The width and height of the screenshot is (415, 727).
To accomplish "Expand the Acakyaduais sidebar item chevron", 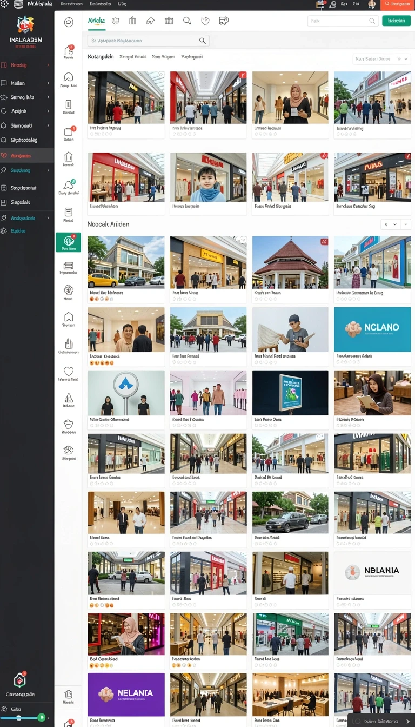I will (x=48, y=218).
